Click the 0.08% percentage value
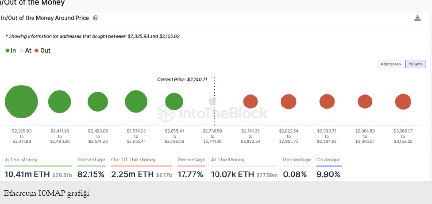 click(295, 174)
